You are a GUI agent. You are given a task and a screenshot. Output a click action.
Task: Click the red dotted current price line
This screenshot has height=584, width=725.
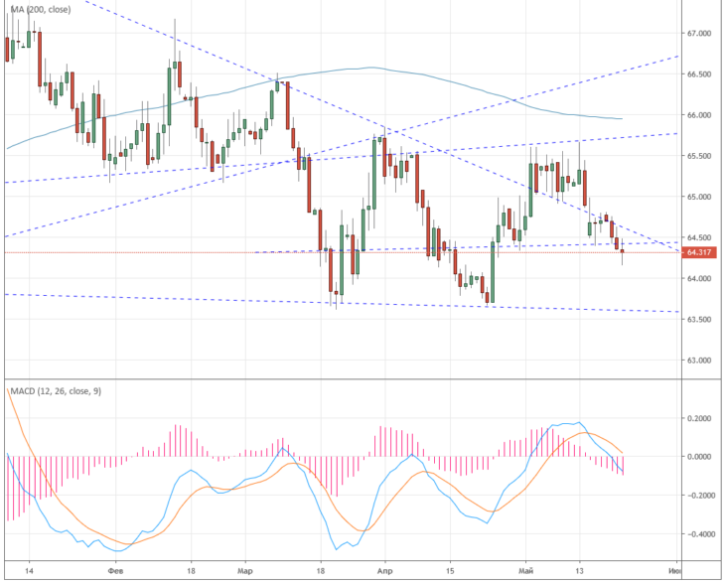343,253
